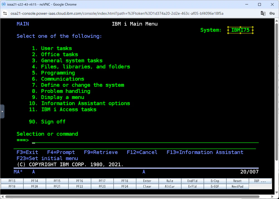The height and width of the screenshot is (199, 279).
Task: Click the PF19 key button
Action: pyautogui.click(x=12, y=186)
